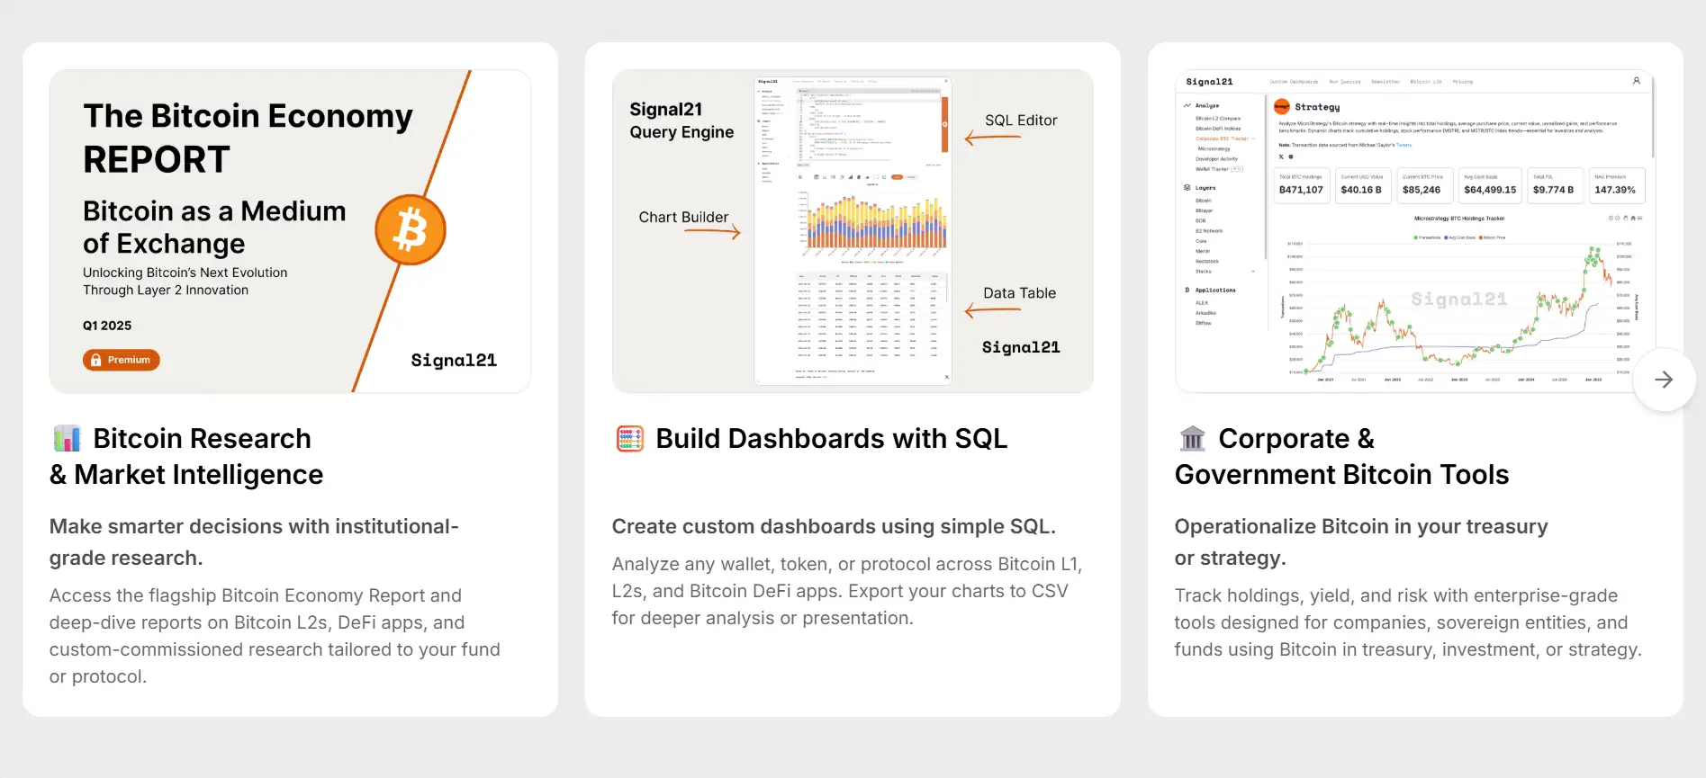This screenshot has height=778, width=1706.
Task: Open the Bitcoin Economy Report thumbnail
Action: click(290, 231)
